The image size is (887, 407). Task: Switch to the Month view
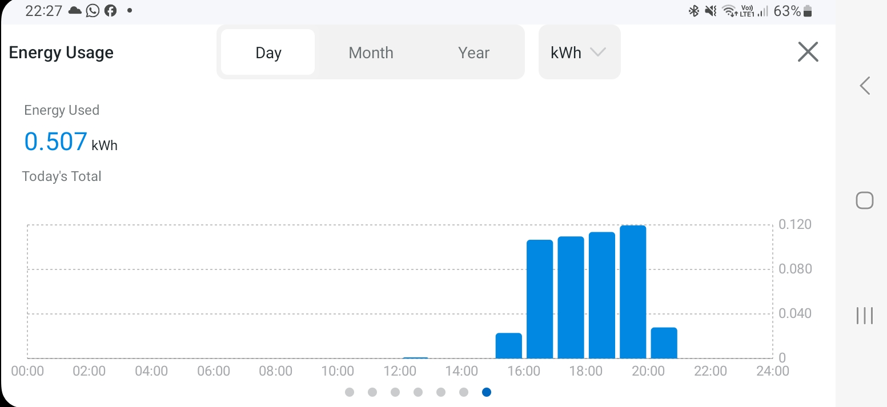click(x=371, y=53)
